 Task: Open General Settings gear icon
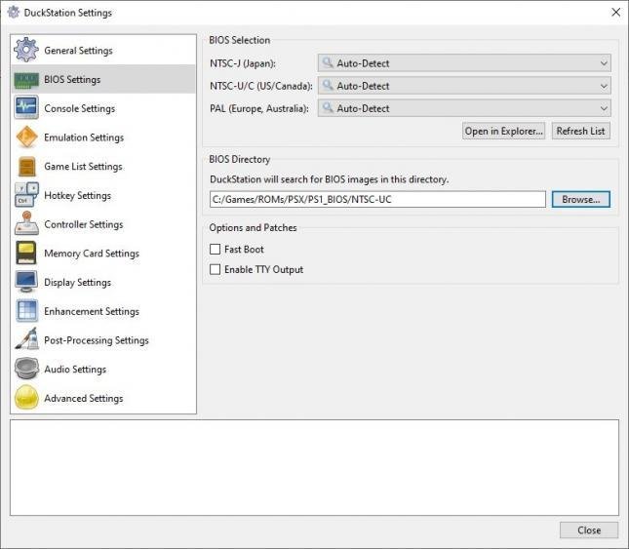26,50
